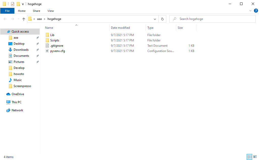Screen dimensions: 259x160
Task: Sort by Size column header
Action: coord(180,28)
